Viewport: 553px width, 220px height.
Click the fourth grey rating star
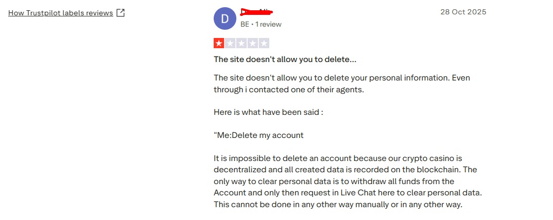[253, 44]
